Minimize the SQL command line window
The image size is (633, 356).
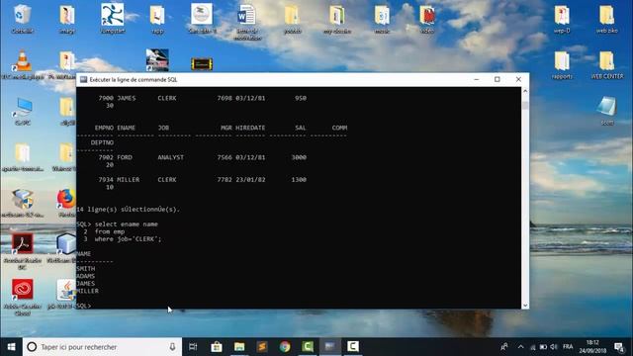coord(477,79)
